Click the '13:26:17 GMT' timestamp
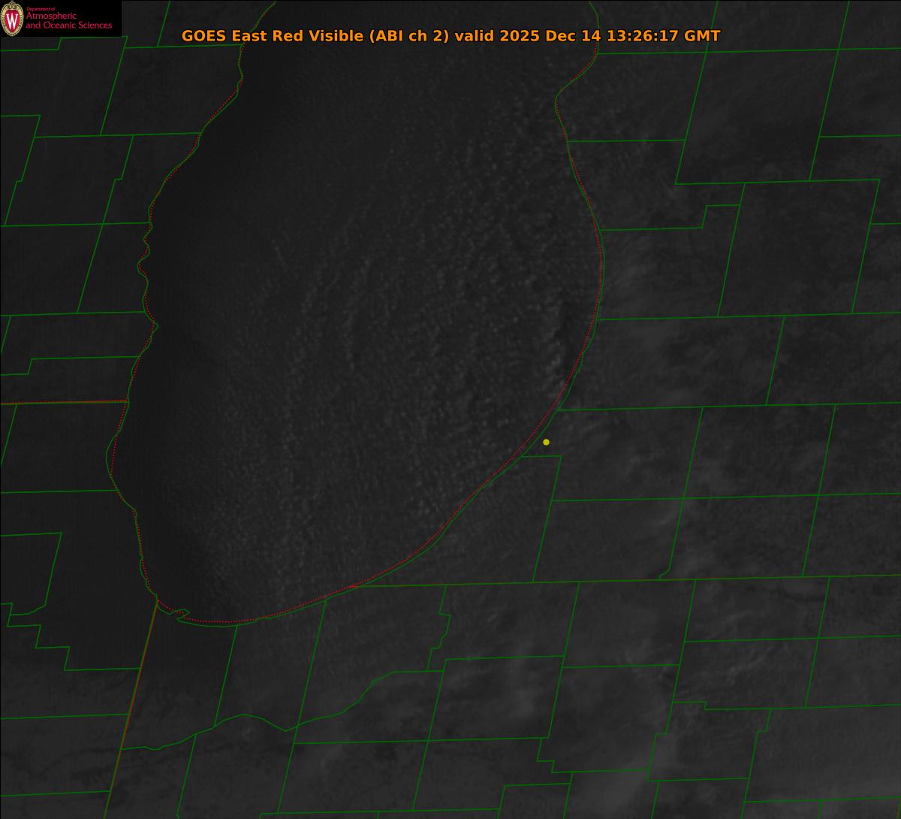 665,36
